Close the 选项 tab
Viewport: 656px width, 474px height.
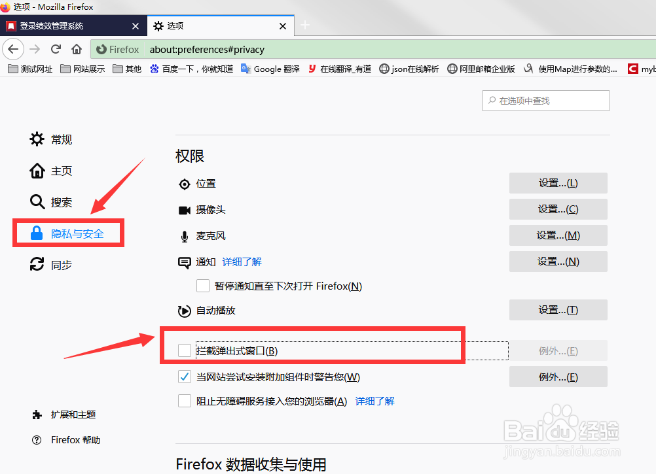pyautogui.click(x=283, y=26)
